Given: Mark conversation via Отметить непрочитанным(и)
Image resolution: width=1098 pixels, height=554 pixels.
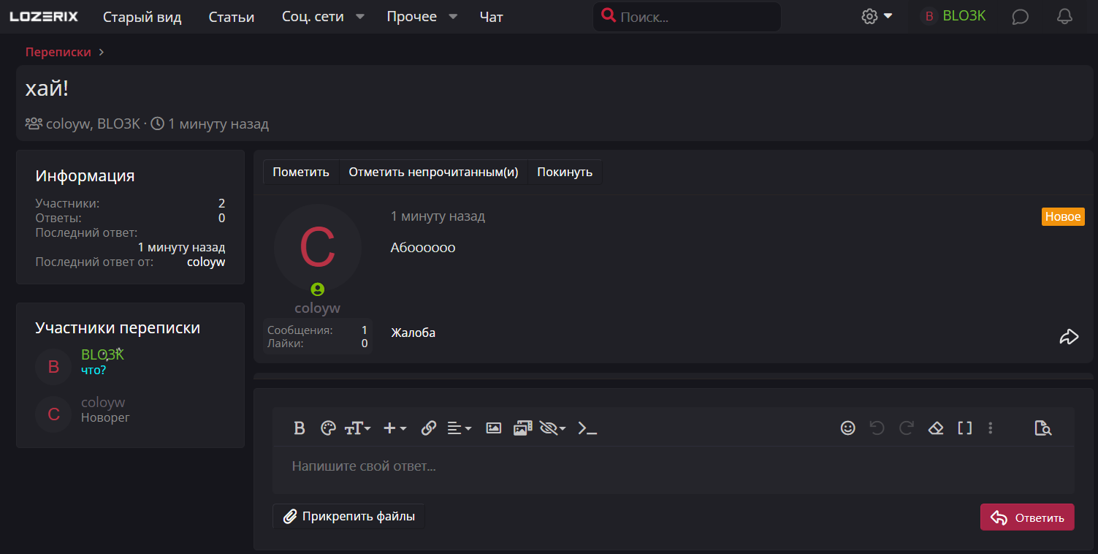Looking at the screenshot, I should point(433,172).
